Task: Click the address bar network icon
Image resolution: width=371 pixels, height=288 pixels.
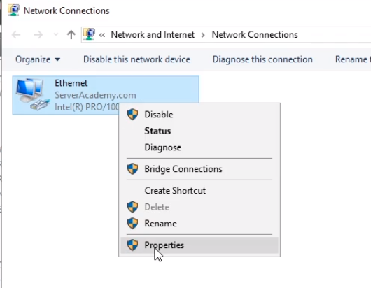Action: click(x=89, y=34)
